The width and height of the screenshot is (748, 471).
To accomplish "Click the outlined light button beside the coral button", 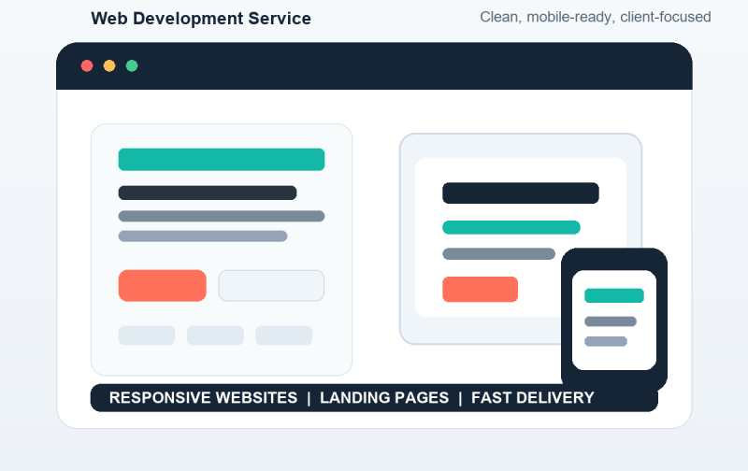I will click(x=271, y=286).
